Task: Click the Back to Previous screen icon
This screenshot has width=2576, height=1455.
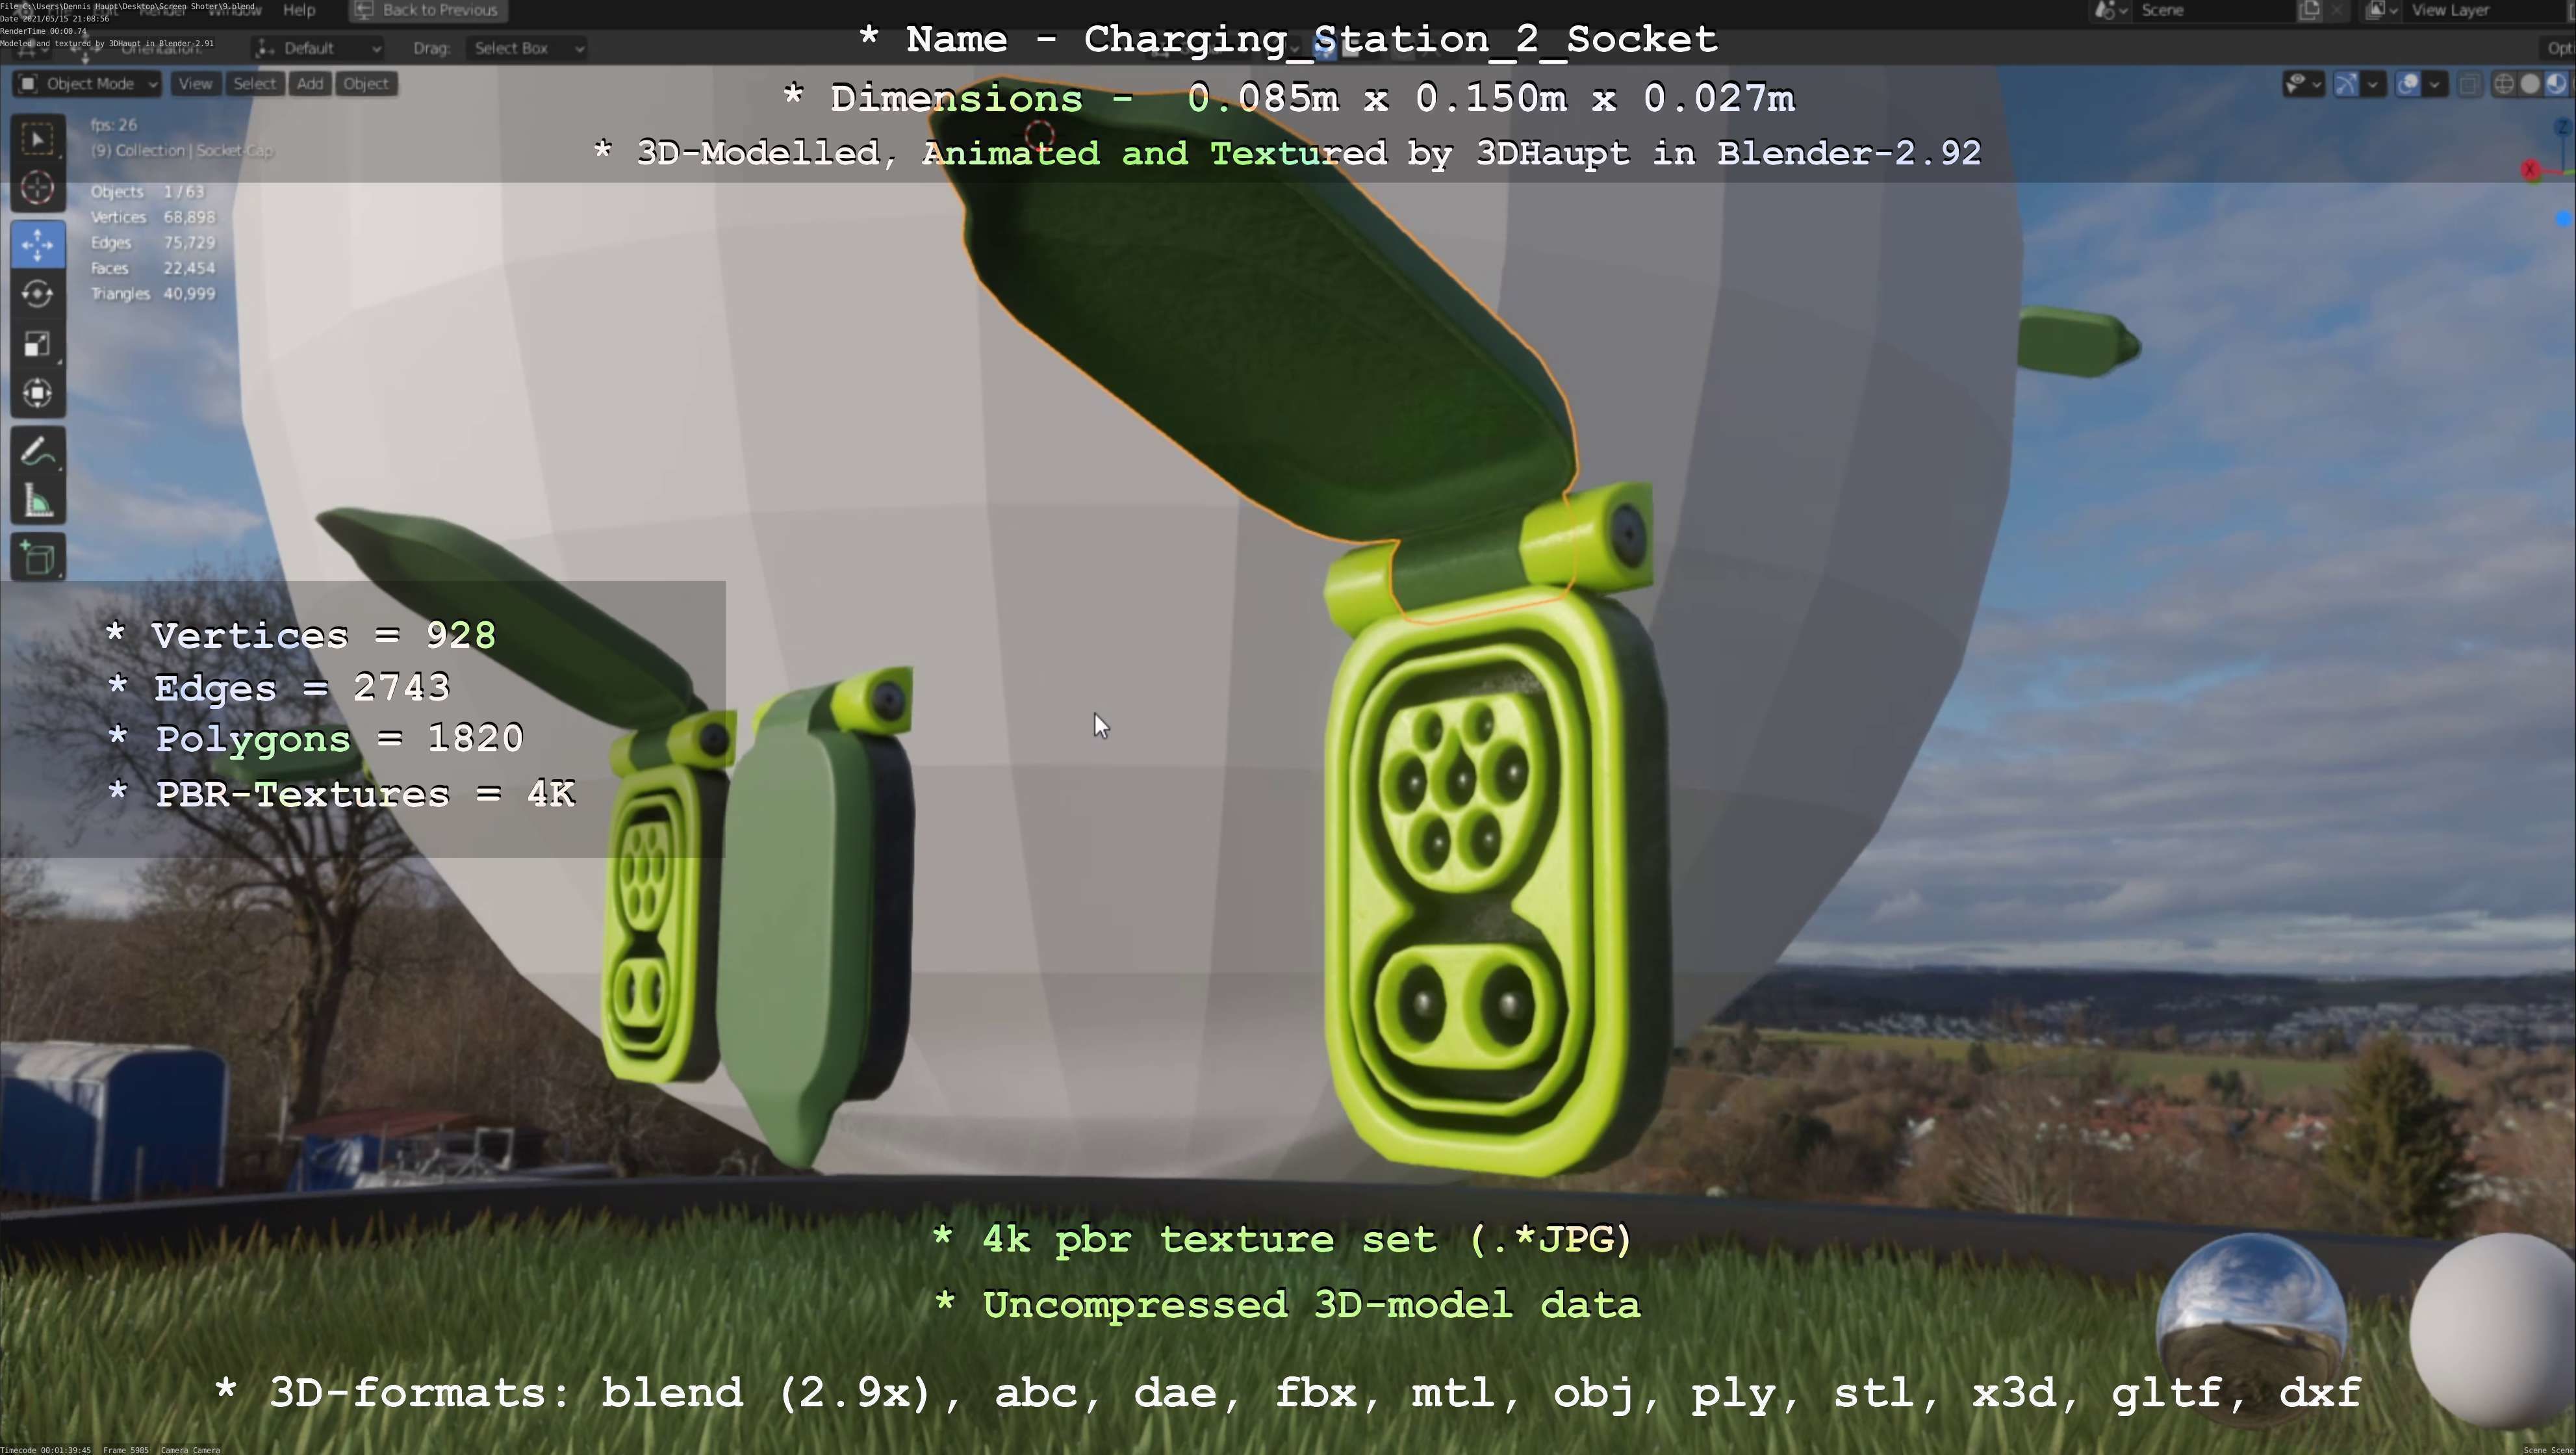Action: click(x=365, y=10)
